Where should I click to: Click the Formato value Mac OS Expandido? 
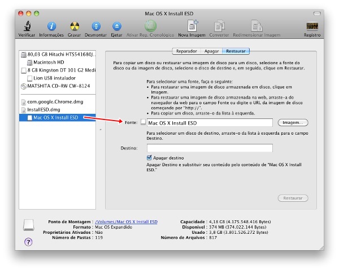click(x=114, y=227)
